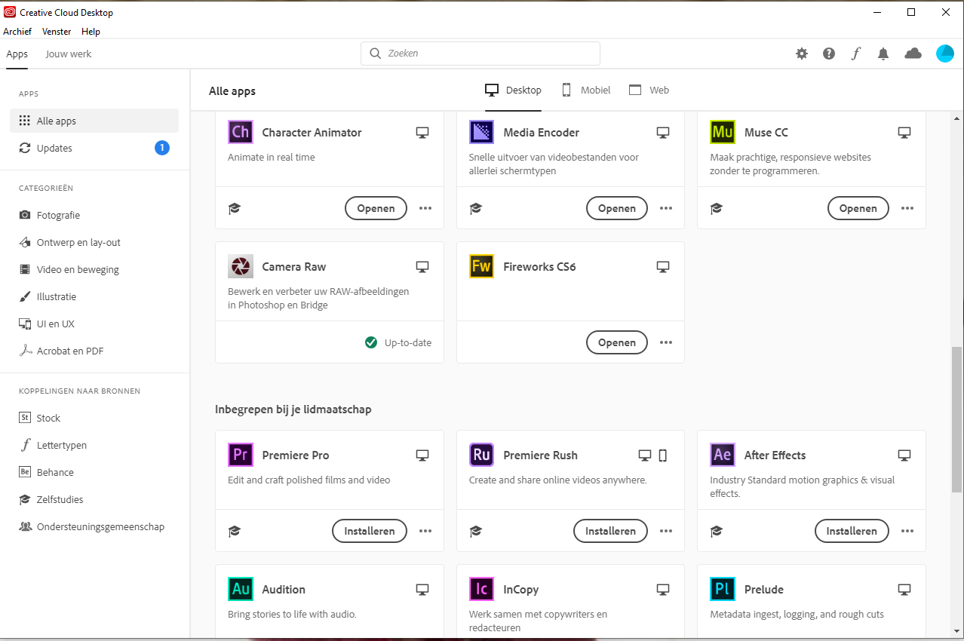Open Media Encoder tutorials graduation cap icon

coord(475,209)
